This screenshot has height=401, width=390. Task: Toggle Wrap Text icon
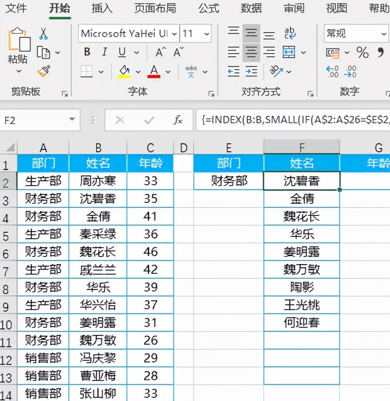tap(290, 34)
